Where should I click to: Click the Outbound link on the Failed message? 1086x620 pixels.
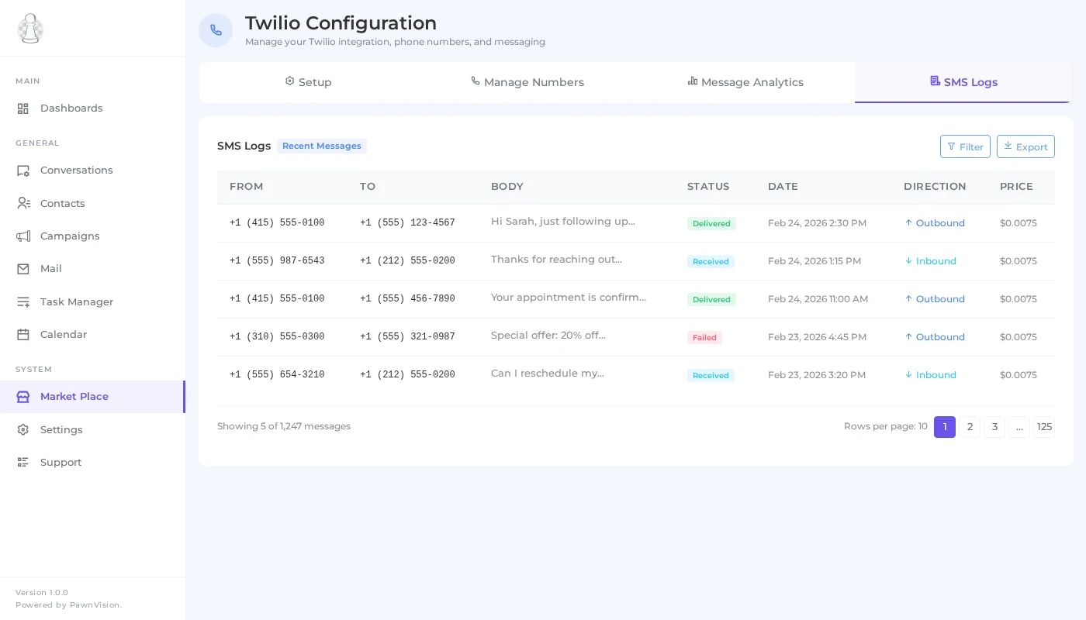coord(935,336)
